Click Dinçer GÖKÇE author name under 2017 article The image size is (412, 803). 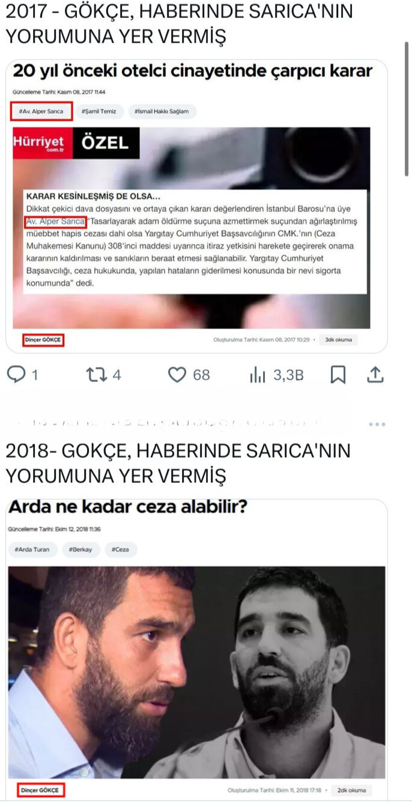point(43,340)
